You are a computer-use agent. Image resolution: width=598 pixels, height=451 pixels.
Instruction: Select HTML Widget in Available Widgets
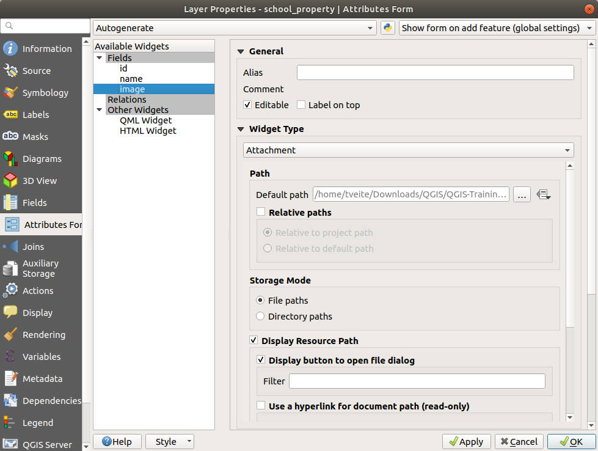(x=148, y=131)
